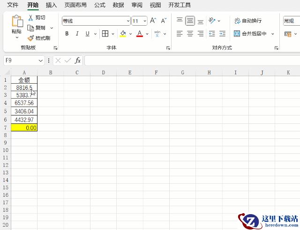300x230 pixels.
Task: Select the yellow cell containing 0.00
Action: click(24, 128)
